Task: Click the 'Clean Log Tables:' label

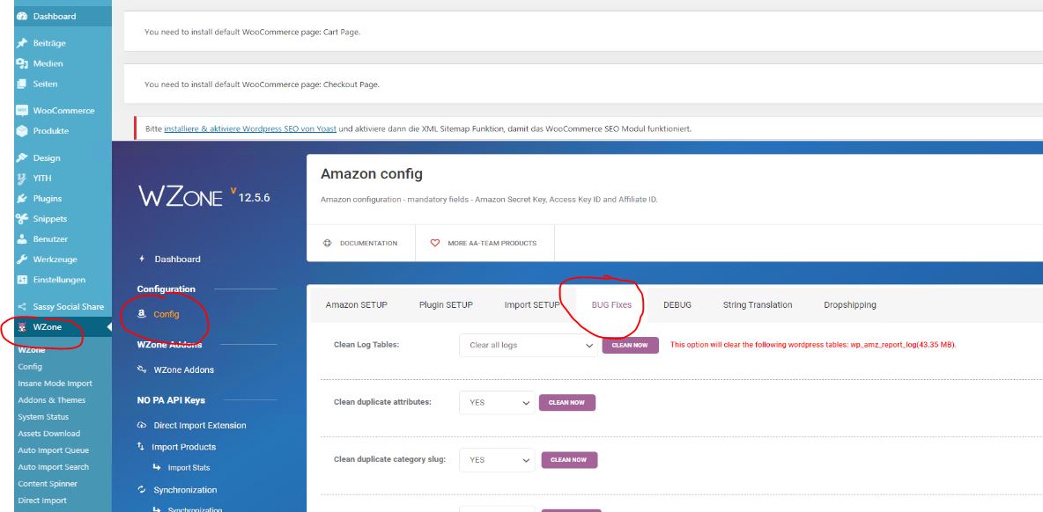Action: tap(366, 345)
